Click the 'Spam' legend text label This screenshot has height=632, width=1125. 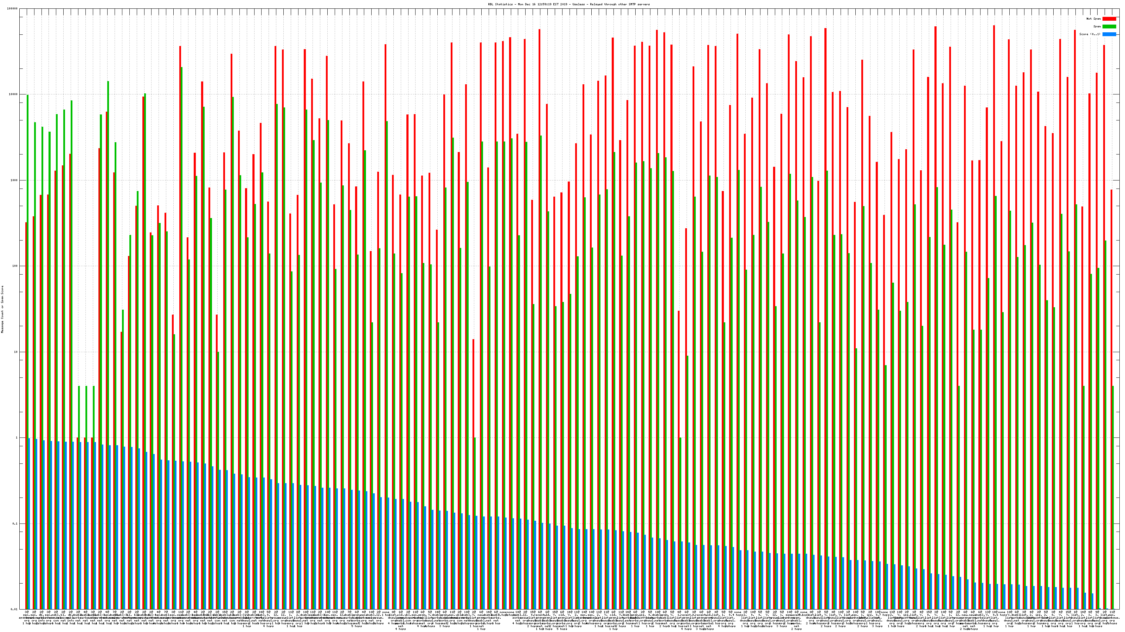[x=1097, y=27]
